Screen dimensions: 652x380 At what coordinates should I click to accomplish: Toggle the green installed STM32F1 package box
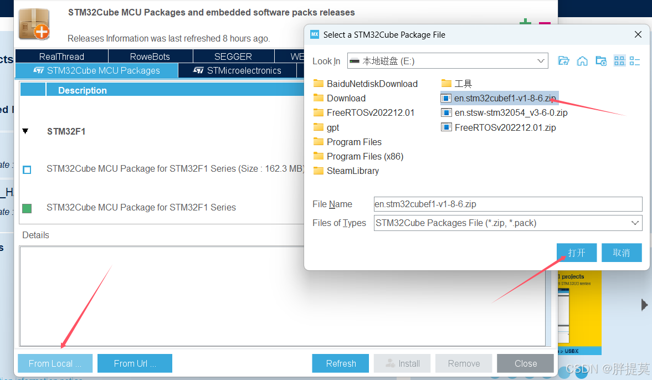(27, 208)
